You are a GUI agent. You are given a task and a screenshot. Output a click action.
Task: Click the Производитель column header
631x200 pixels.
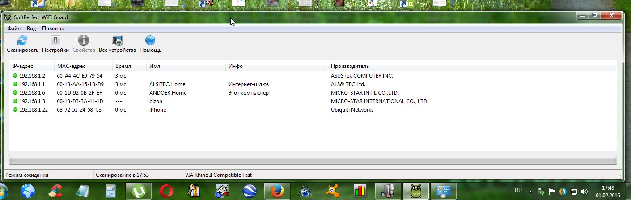coord(472,66)
